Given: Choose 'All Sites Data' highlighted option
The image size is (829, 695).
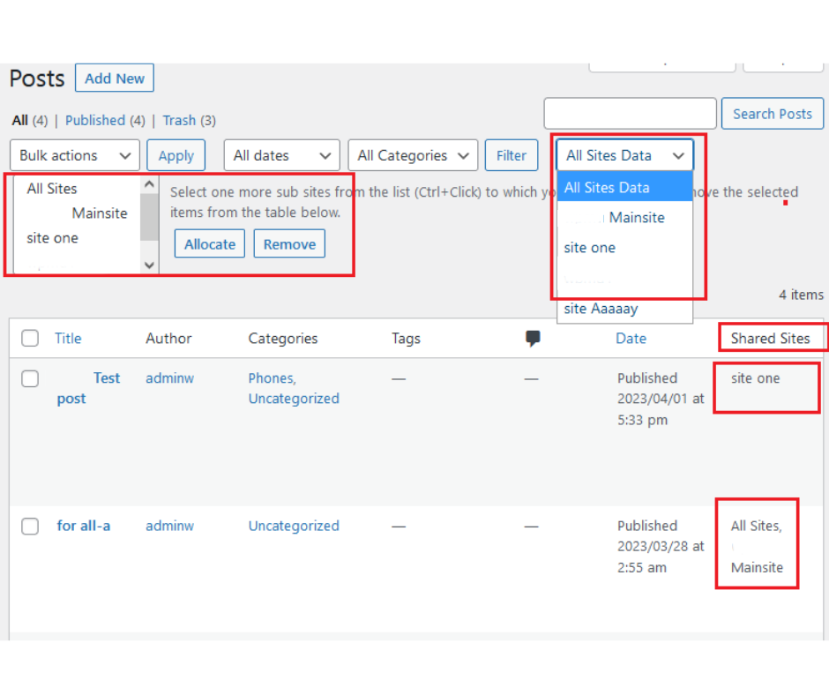Looking at the screenshot, I should [x=624, y=188].
